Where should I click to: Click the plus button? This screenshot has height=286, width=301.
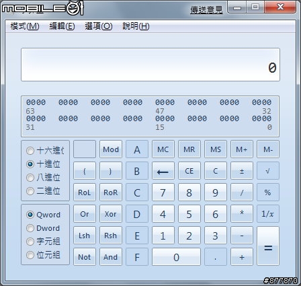point(242,257)
